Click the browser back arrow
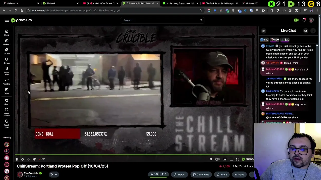 point(4,10)
